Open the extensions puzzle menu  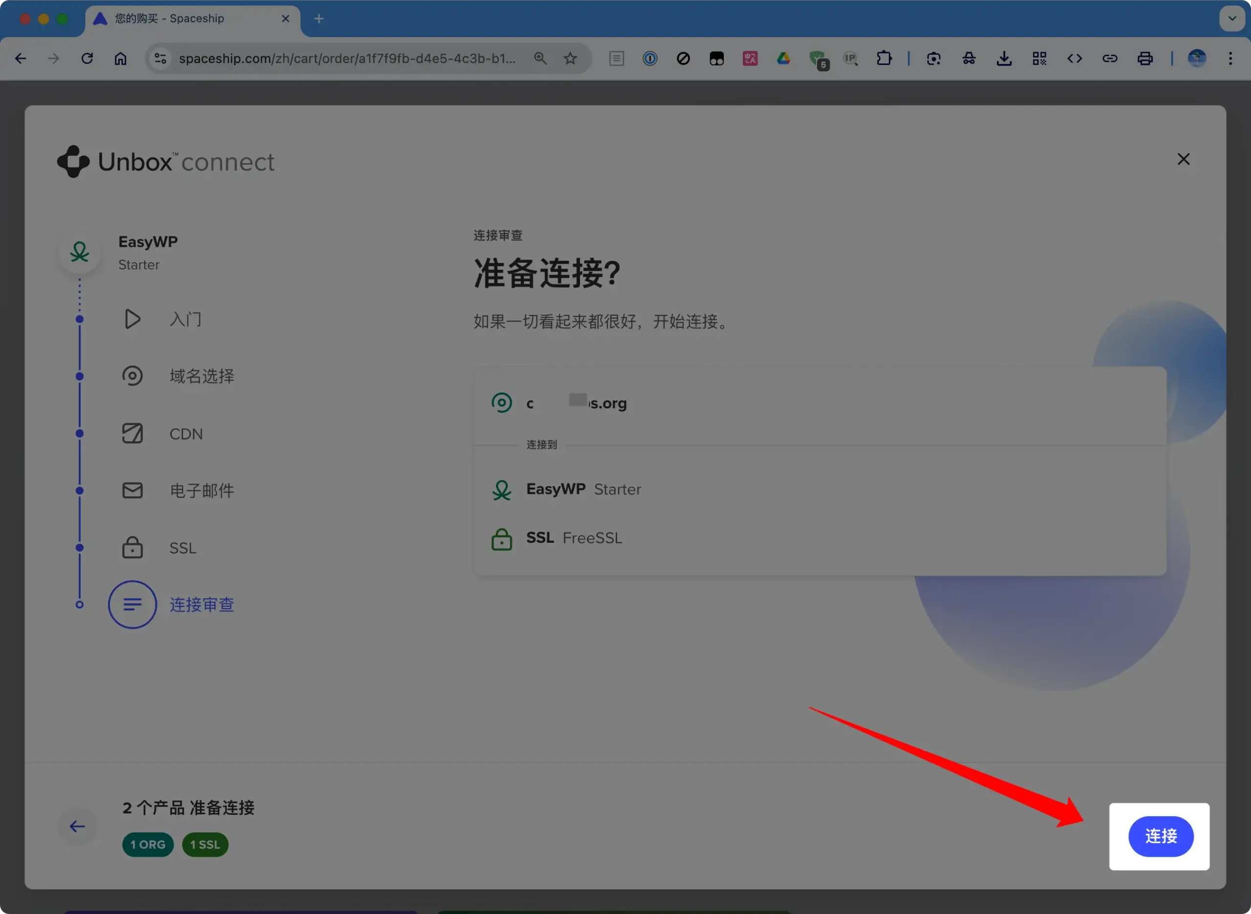884,58
